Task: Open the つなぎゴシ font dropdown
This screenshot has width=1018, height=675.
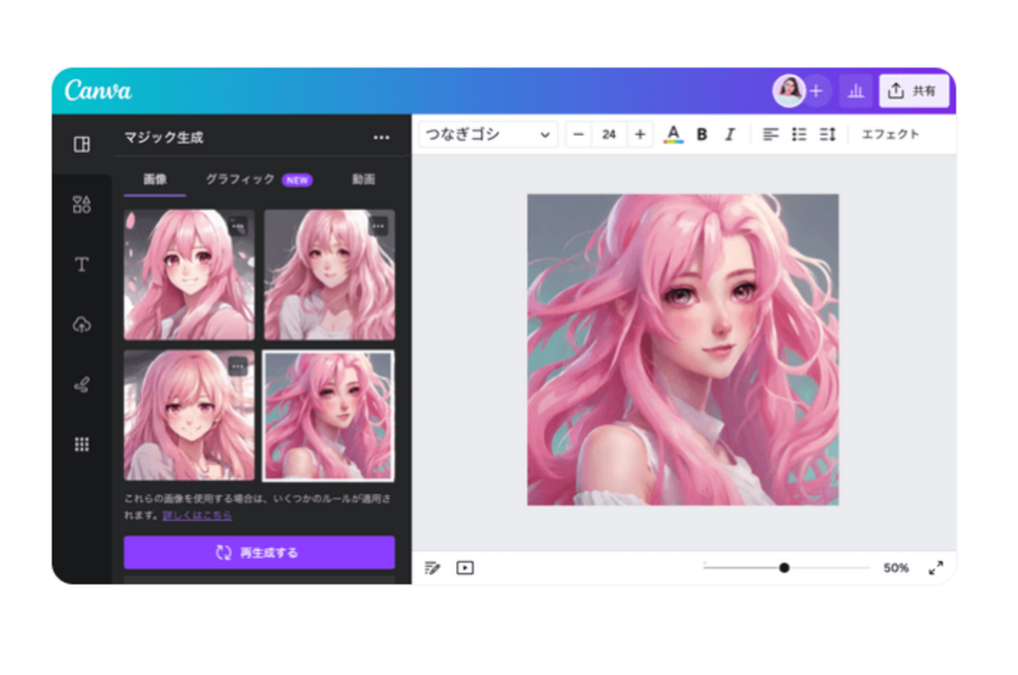Action: click(x=488, y=134)
